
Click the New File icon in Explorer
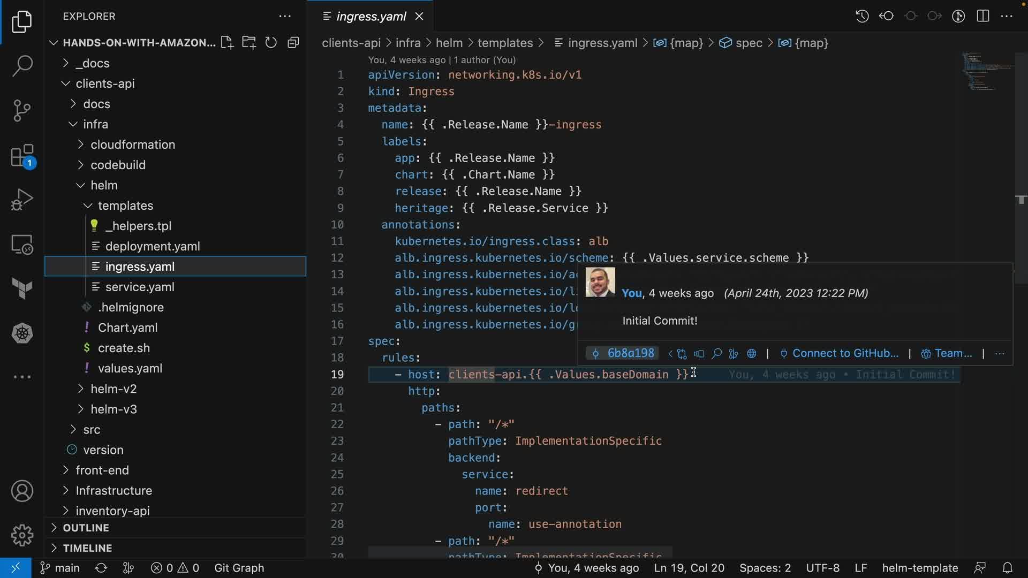click(x=227, y=43)
